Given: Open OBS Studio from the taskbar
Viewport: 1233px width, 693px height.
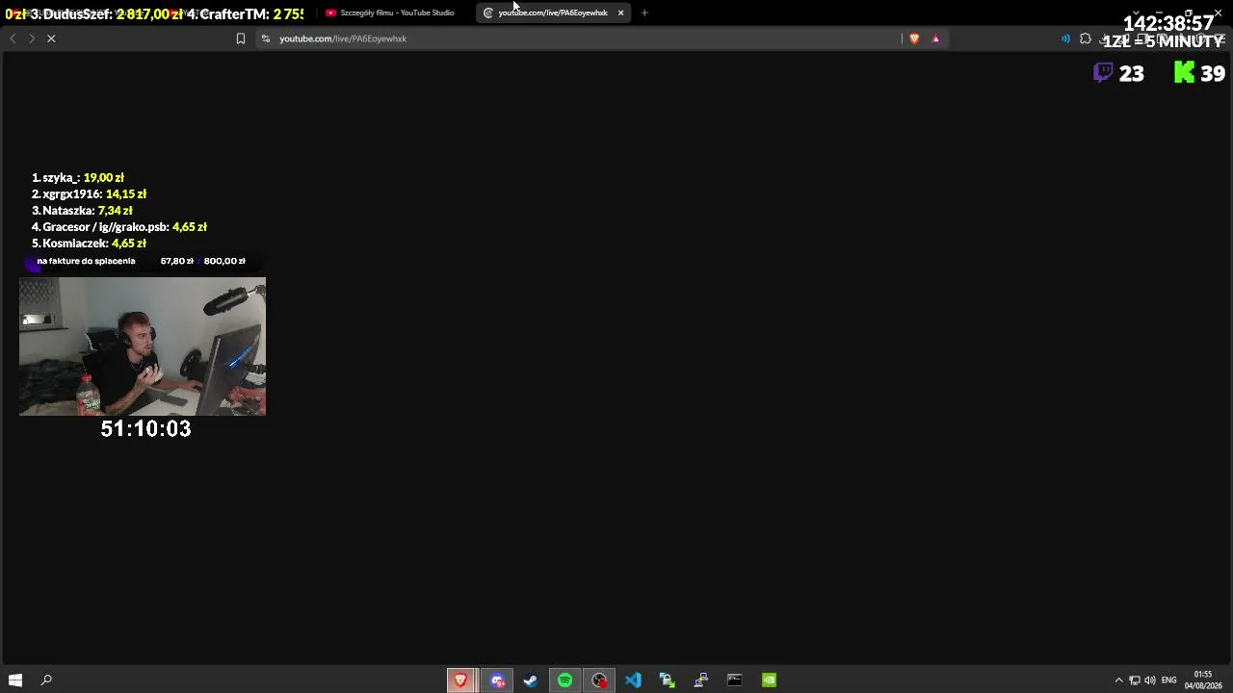Looking at the screenshot, I should (599, 680).
